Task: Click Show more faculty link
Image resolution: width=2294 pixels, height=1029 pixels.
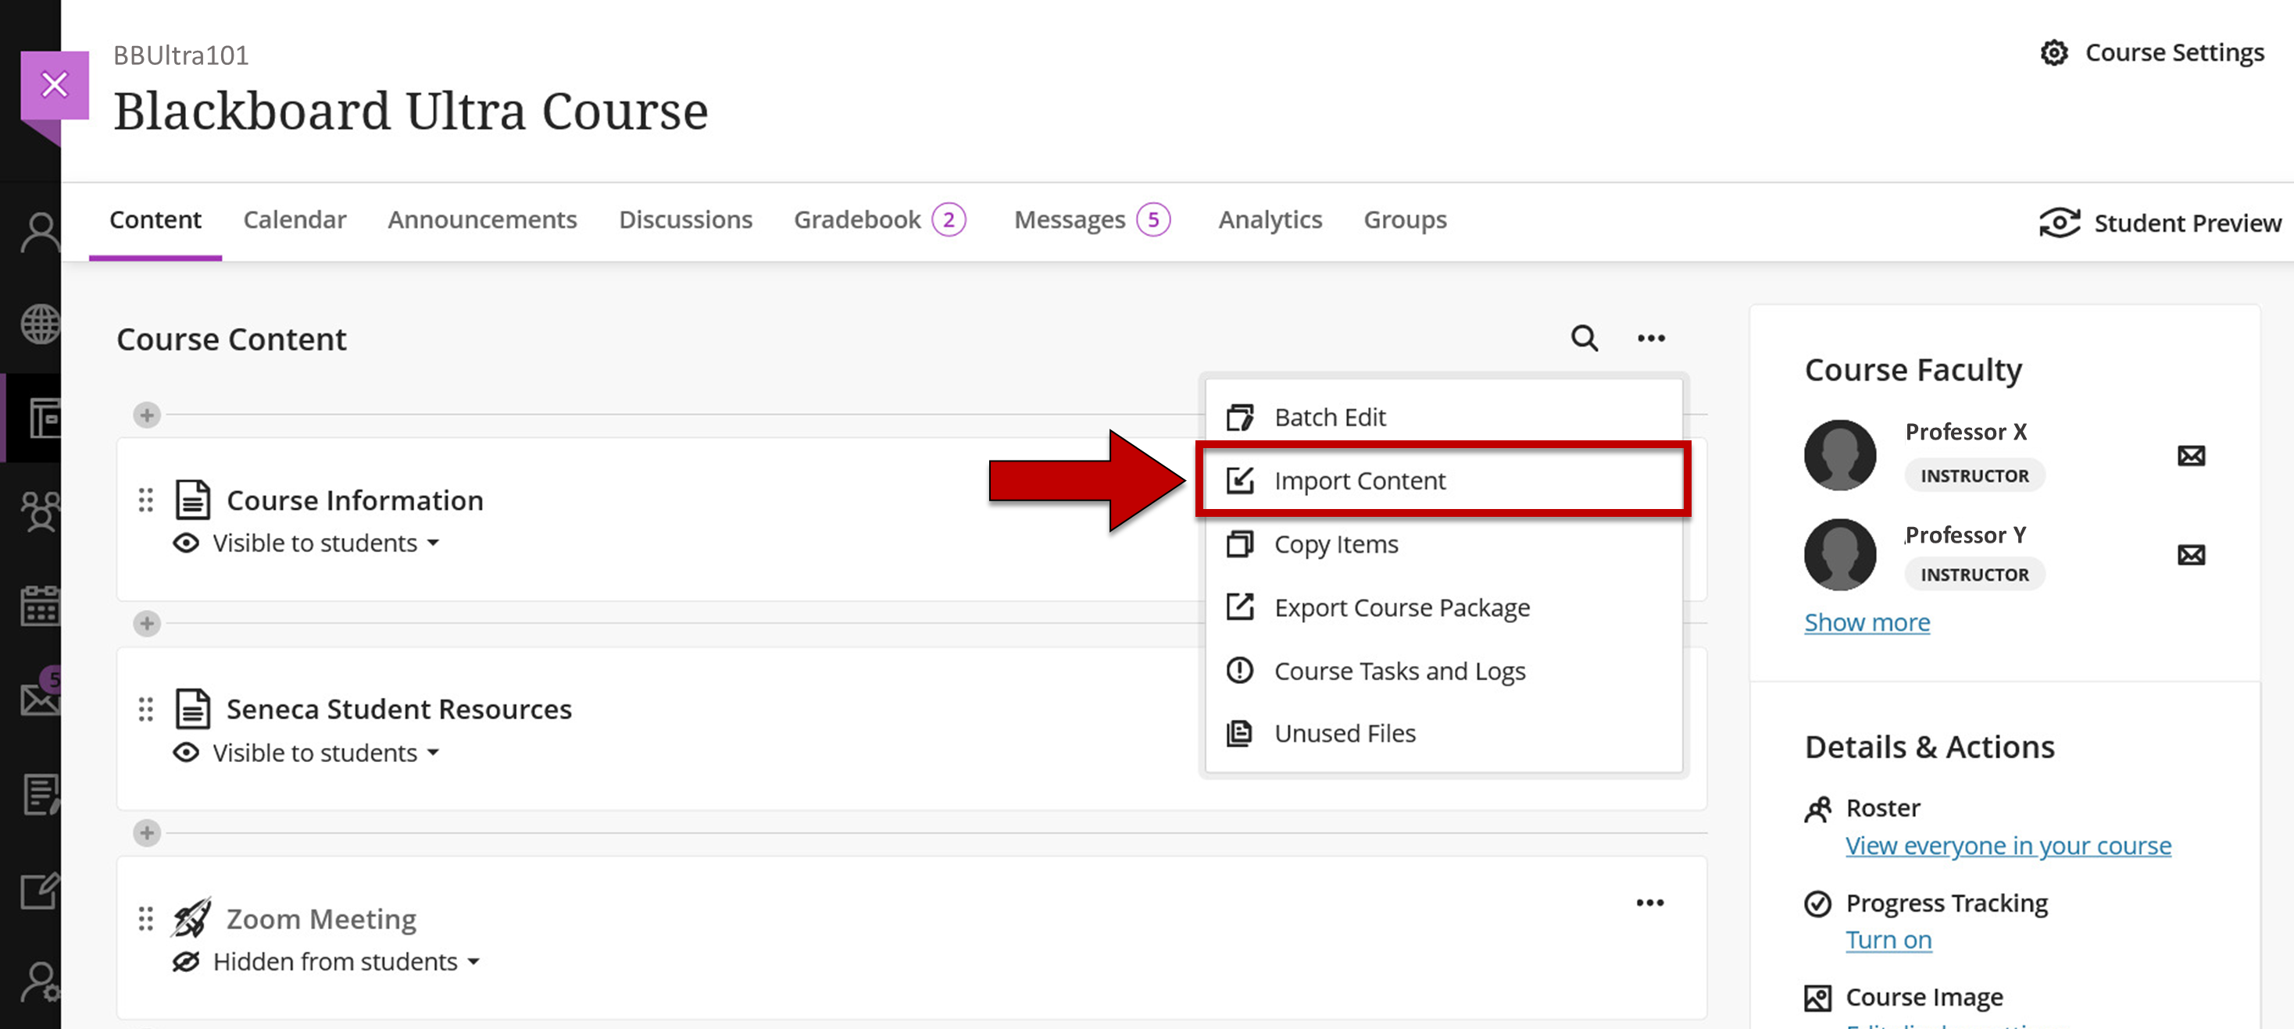Action: 1867,622
